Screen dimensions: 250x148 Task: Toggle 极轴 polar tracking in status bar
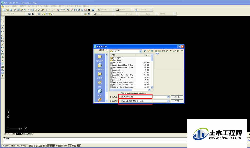click(45, 146)
